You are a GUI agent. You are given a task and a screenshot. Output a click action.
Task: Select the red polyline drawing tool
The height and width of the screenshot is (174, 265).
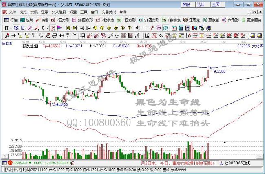pyautogui.click(x=152, y=28)
